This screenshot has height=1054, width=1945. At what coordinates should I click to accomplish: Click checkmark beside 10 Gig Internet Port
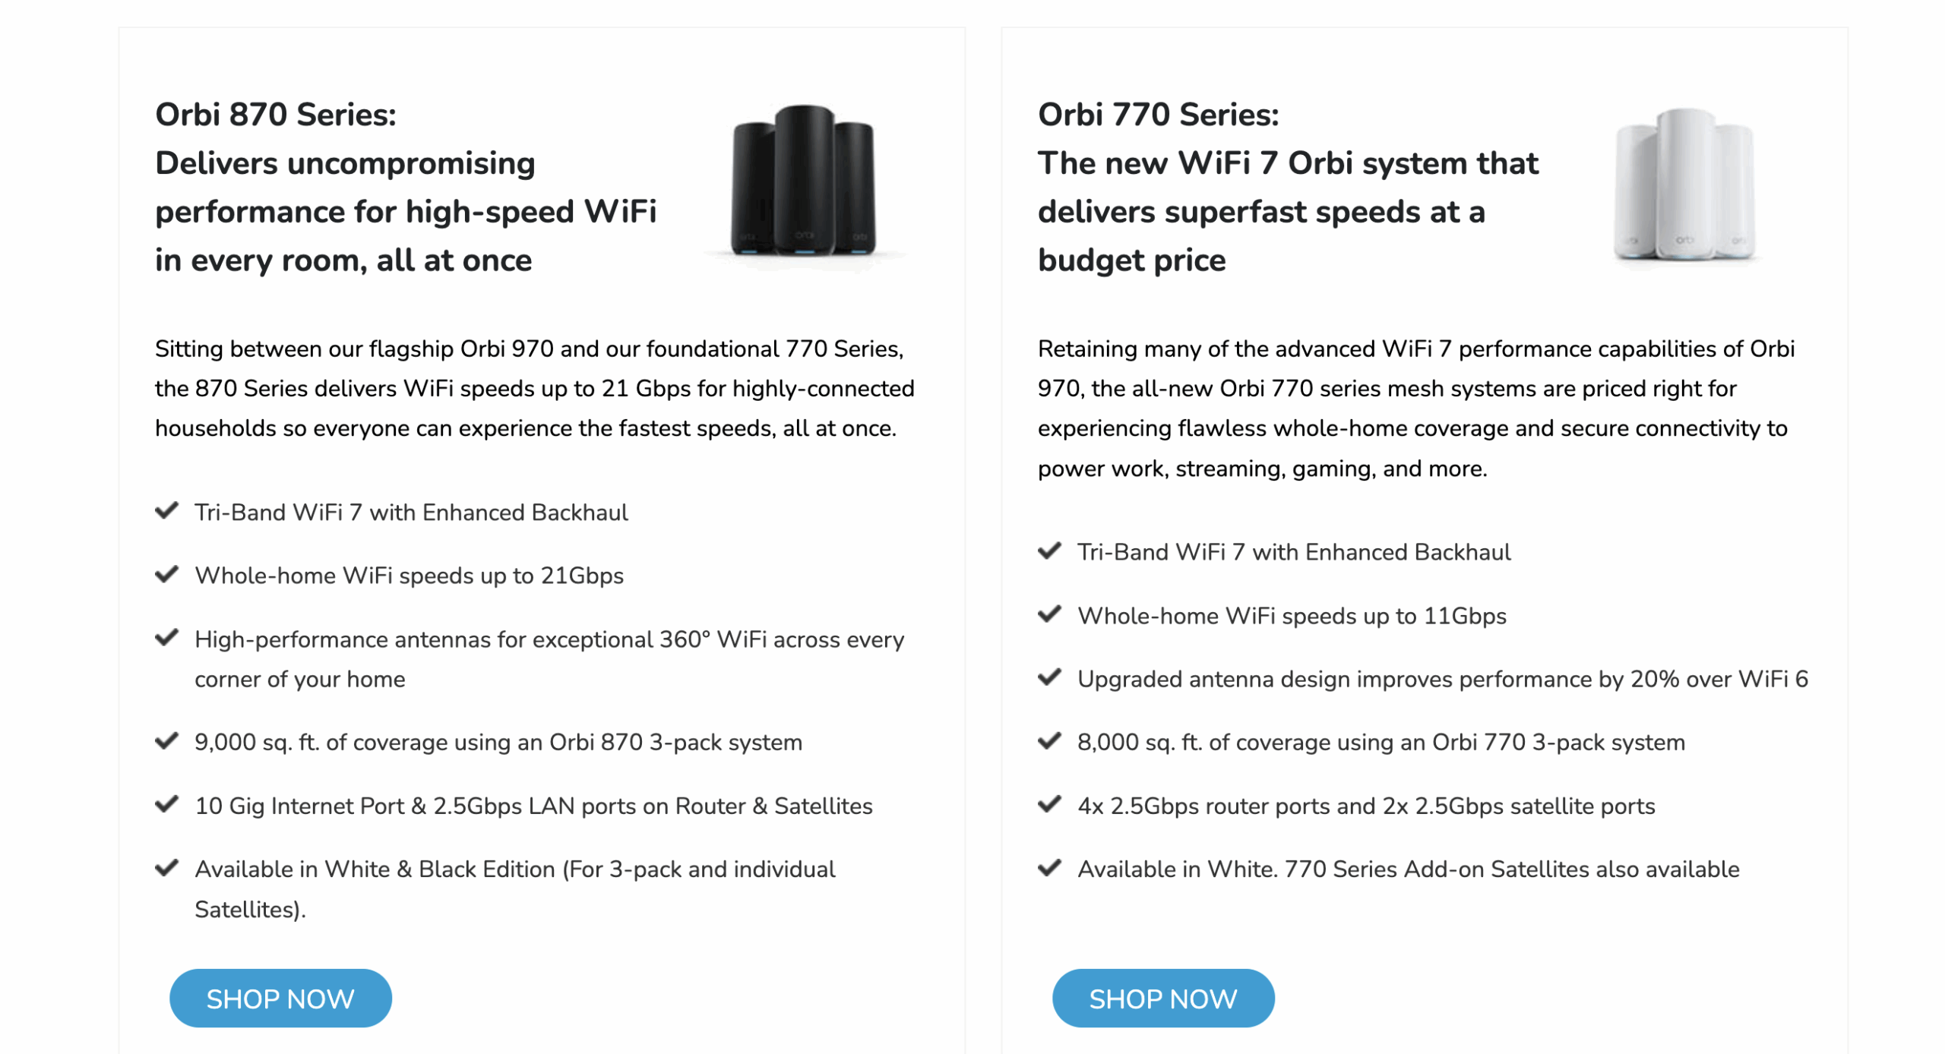coord(166,803)
